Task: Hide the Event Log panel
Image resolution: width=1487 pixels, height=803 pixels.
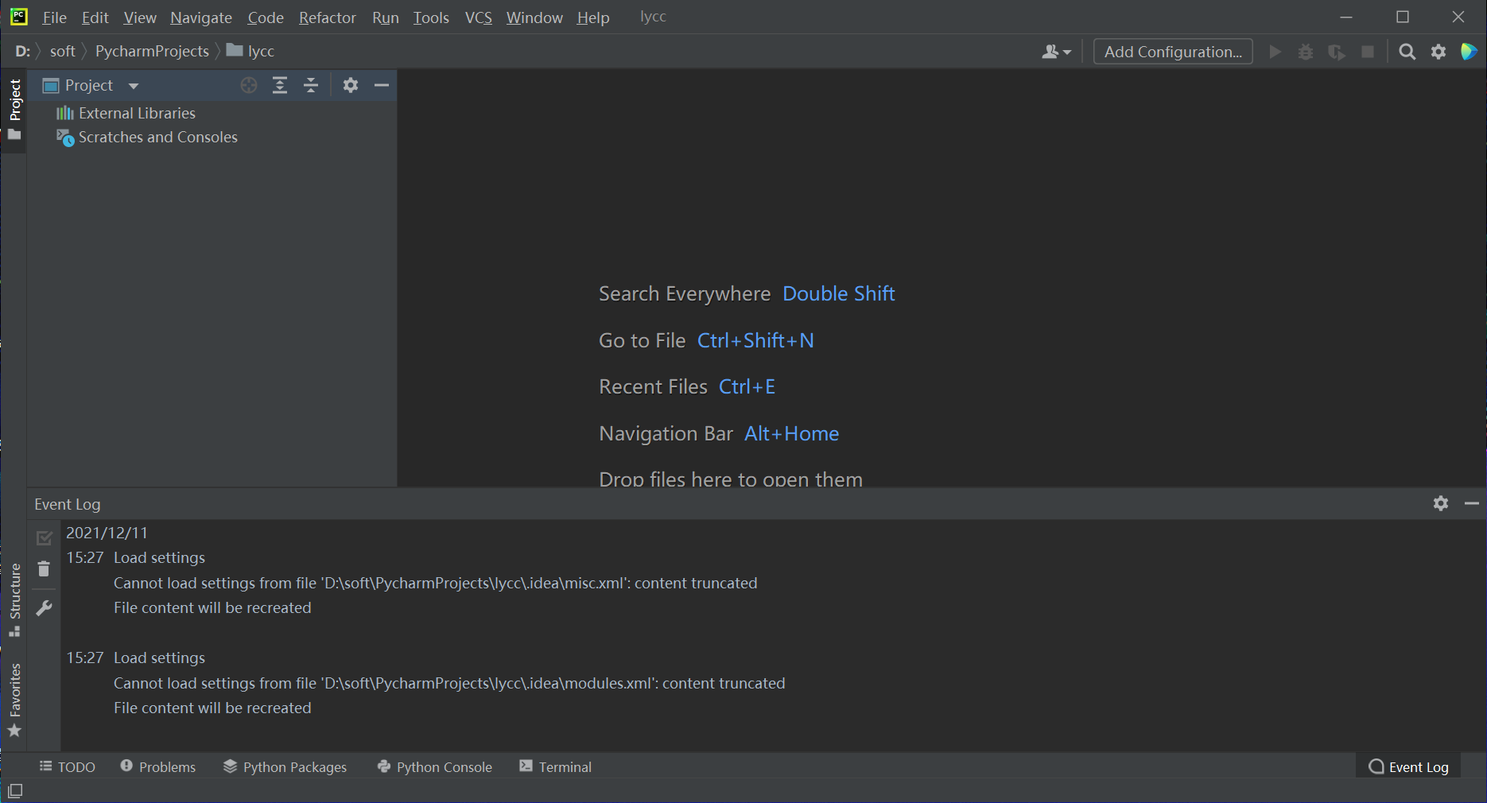Action: tap(1471, 503)
